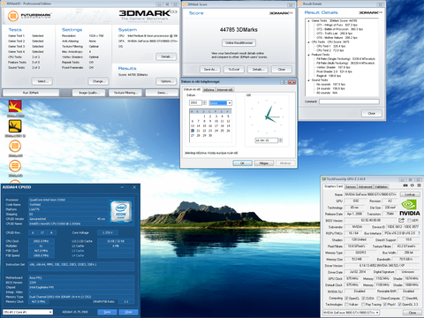Screen dimensions: 424x318
Task: Click the To Excel button in Score window
Action: click(234, 70)
